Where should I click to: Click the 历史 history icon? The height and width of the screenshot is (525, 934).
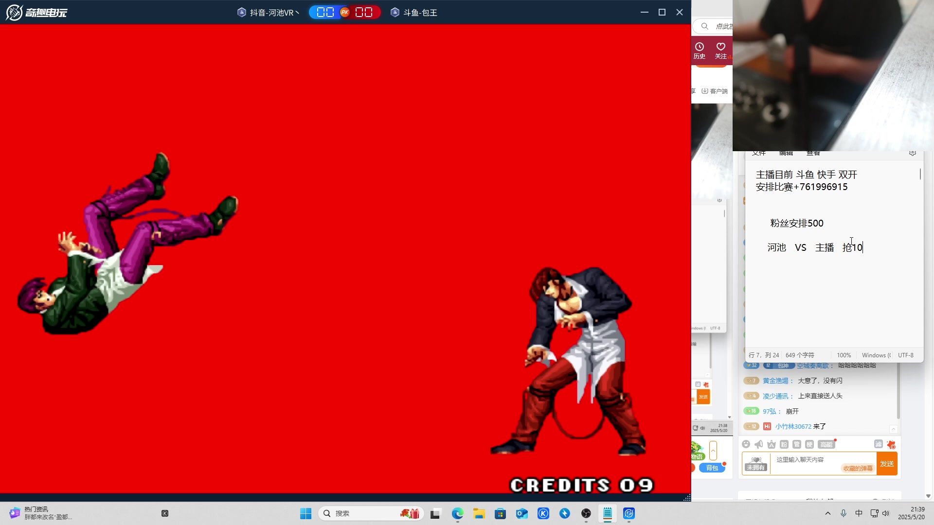pyautogui.click(x=700, y=51)
